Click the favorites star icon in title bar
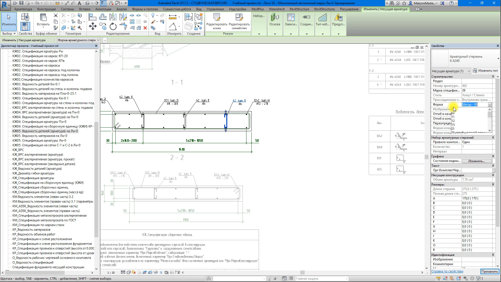The image size is (501, 282). point(404,3)
